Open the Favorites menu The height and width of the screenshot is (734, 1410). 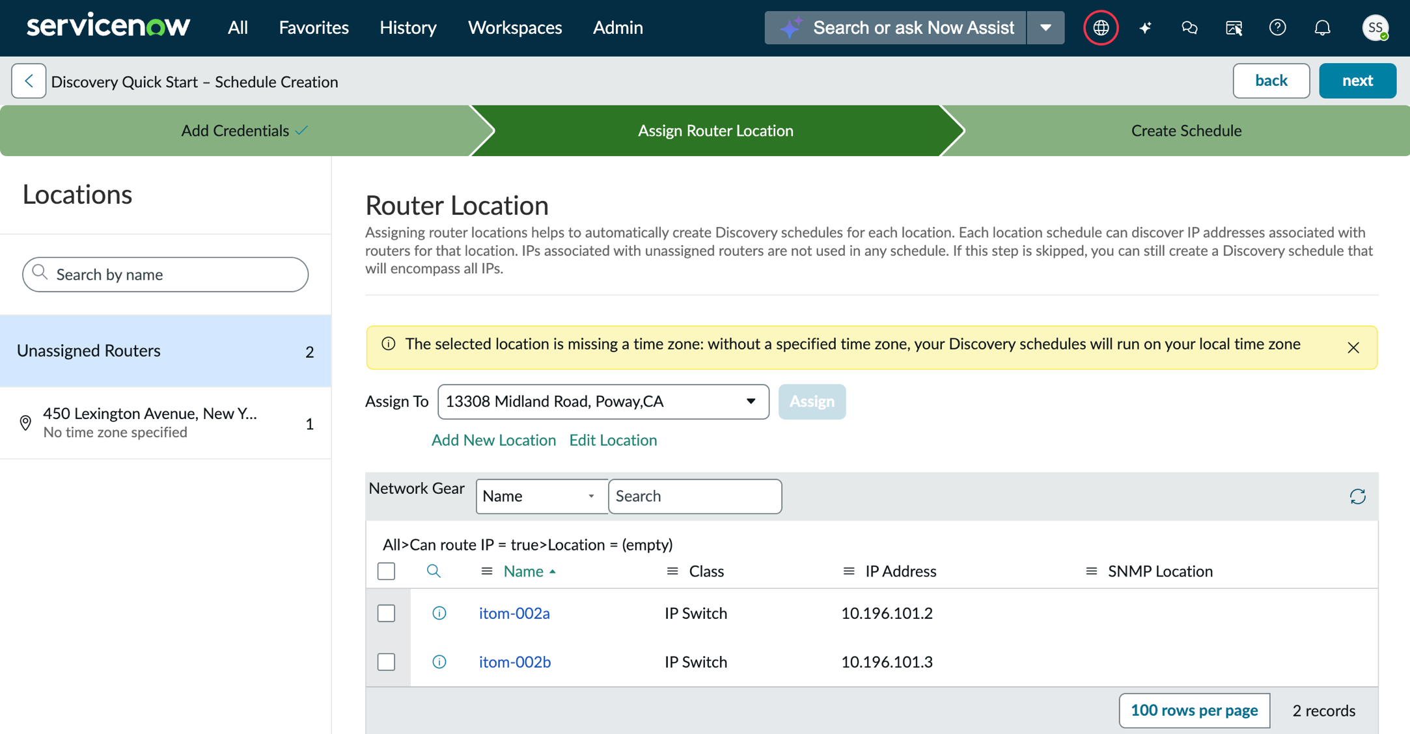(314, 28)
